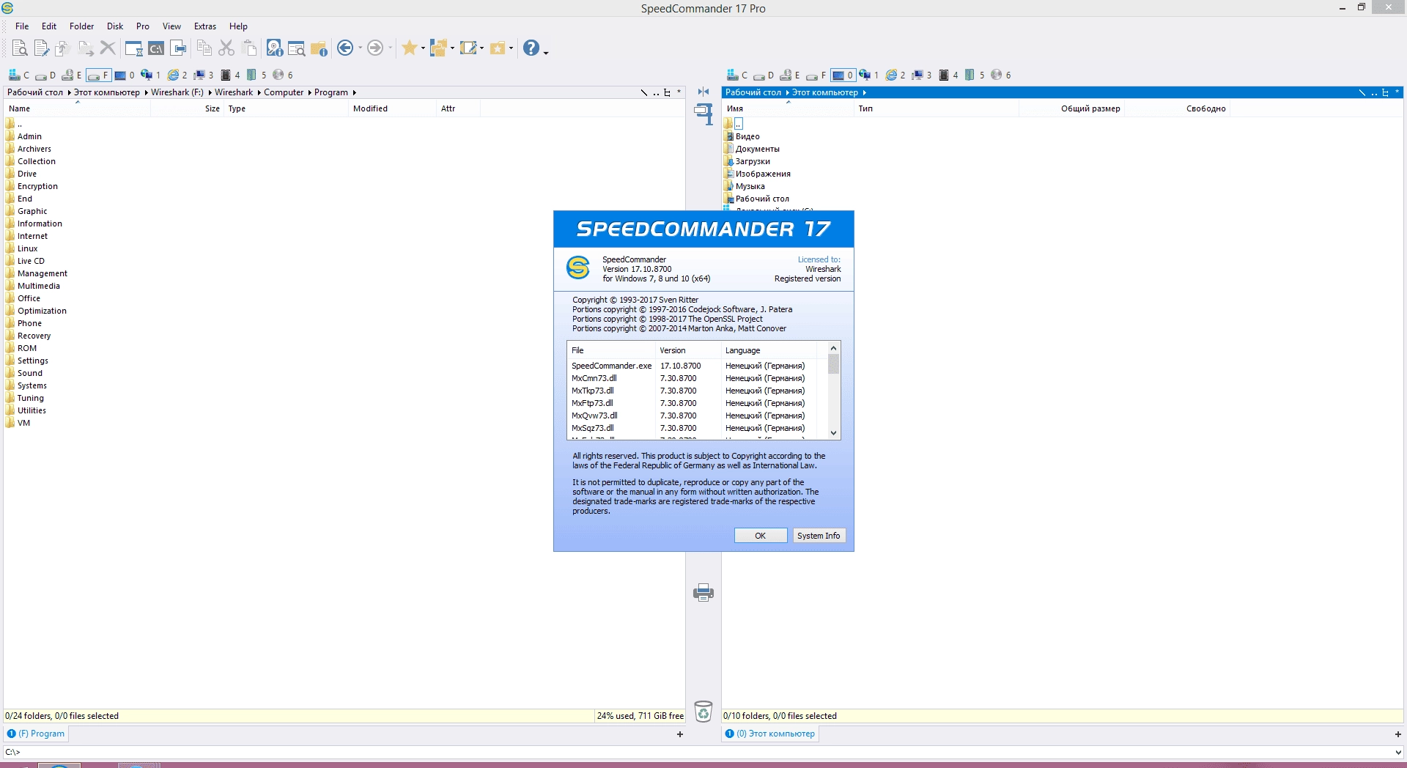Open the Edit menu
The image size is (1407, 768).
pyautogui.click(x=49, y=26)
